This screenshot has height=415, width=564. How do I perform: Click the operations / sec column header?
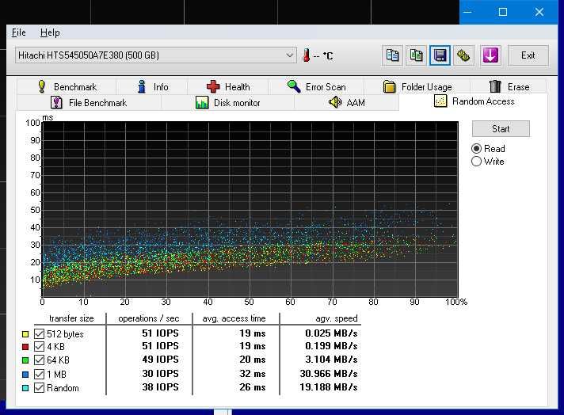click(149, 318)
